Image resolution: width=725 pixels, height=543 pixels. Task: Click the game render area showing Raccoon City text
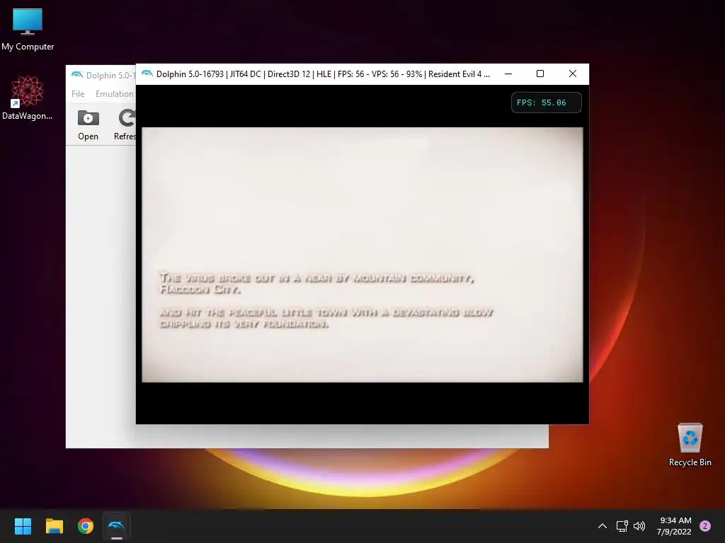362,255
